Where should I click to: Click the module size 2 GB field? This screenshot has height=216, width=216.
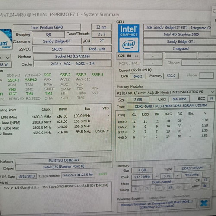tap(138, 100)
